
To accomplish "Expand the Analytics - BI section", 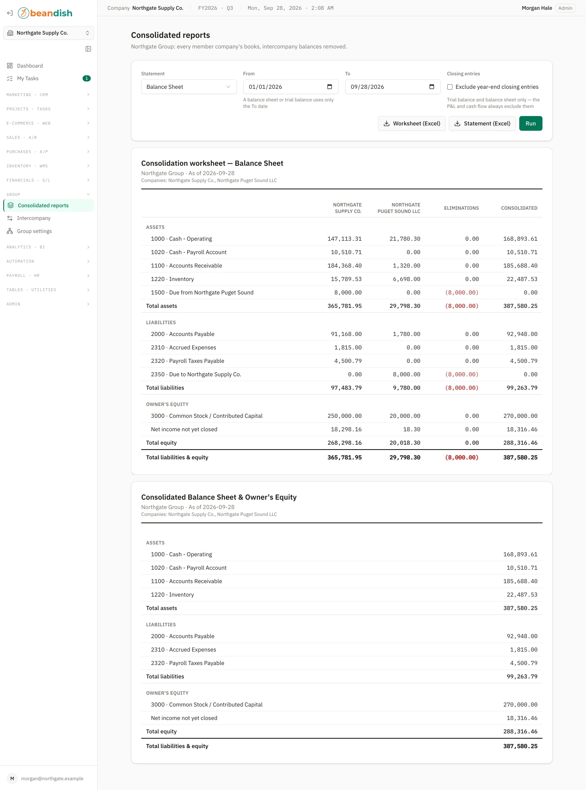I will (x=48, y=247).
